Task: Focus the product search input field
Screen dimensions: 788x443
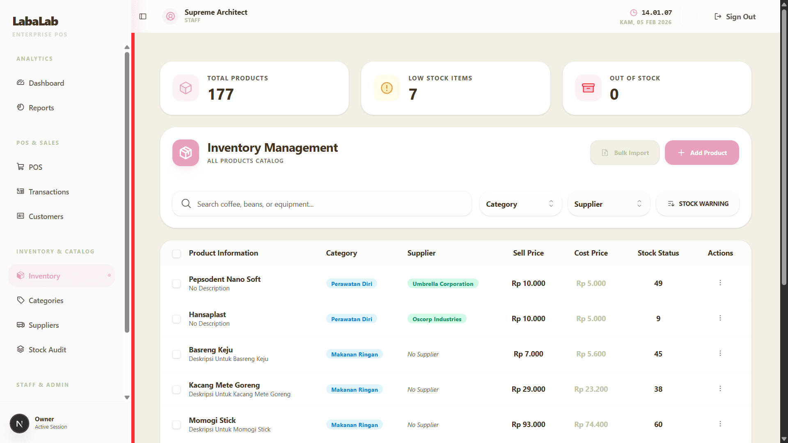Action: click(322, 204)
